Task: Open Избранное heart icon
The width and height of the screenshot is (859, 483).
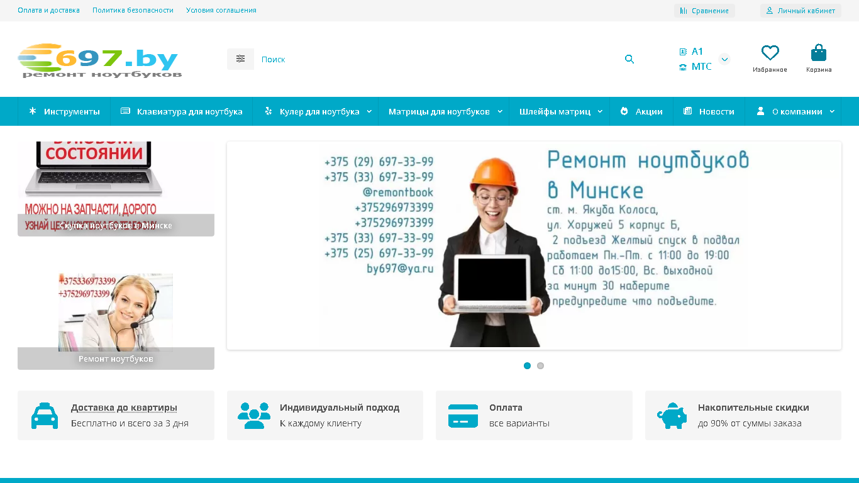Action: (770, 52)
